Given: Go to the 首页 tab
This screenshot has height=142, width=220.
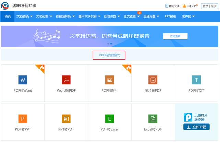Looking at the screenshot, I should tap(8, 16).
